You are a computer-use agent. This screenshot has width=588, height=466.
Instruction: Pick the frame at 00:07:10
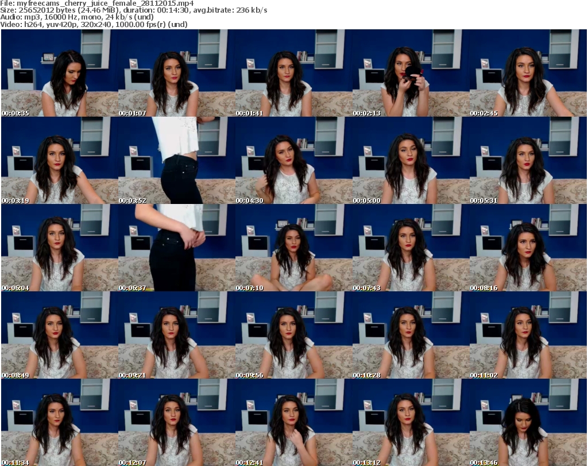pyautogui.click(x=293, y=248)
